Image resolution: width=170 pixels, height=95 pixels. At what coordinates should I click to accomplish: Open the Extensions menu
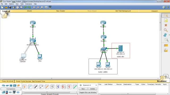29,4
